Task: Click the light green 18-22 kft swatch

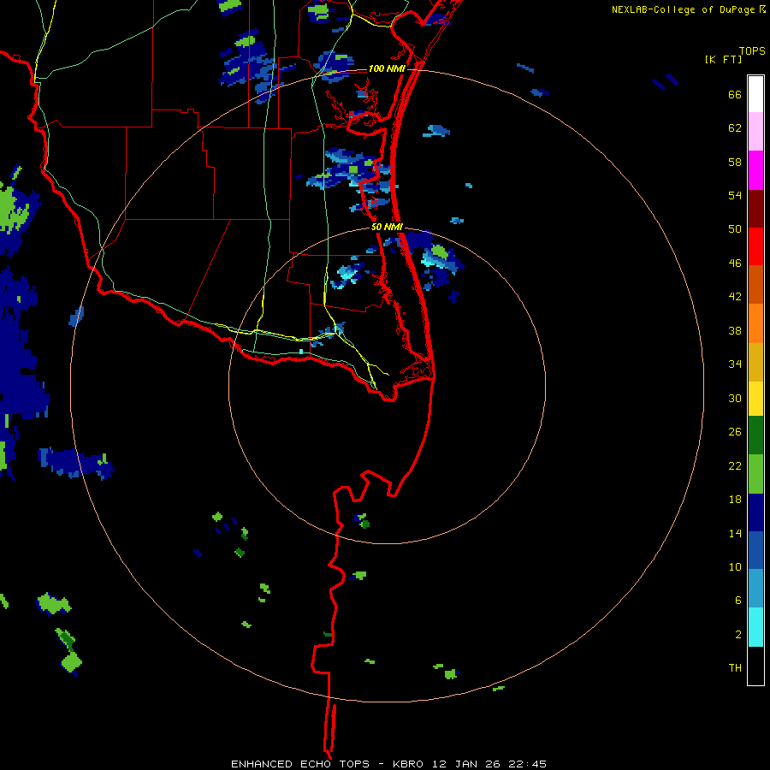Action: pos(755,474)
